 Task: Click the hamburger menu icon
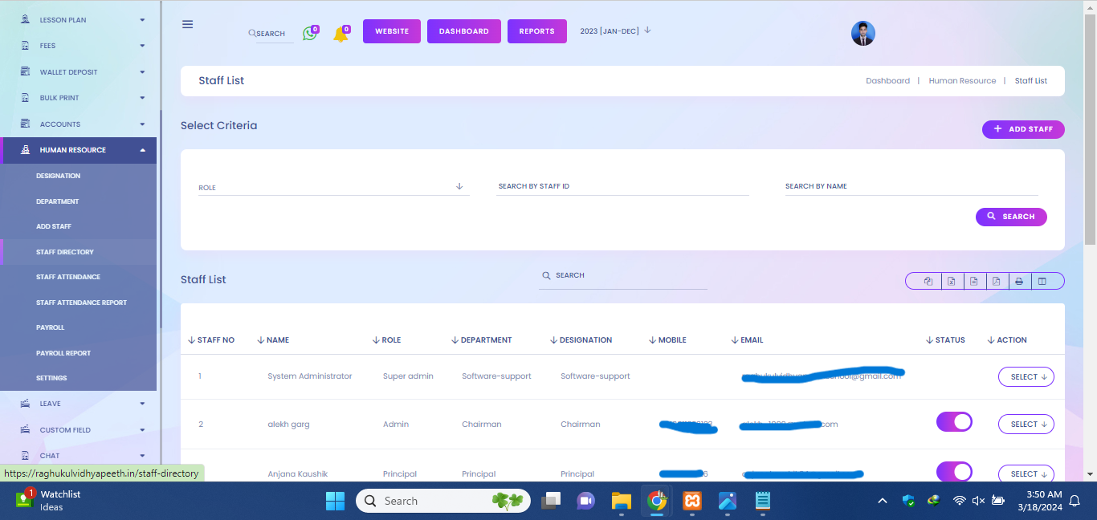click(187, 24)
